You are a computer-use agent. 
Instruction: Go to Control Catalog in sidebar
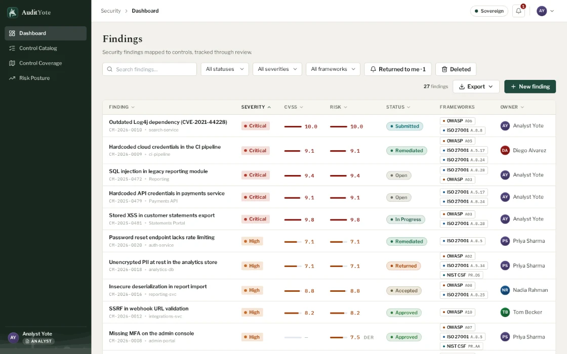[x=46, y=48]
